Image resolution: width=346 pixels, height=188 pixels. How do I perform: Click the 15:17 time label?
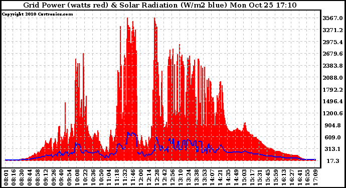click(252, 177)
